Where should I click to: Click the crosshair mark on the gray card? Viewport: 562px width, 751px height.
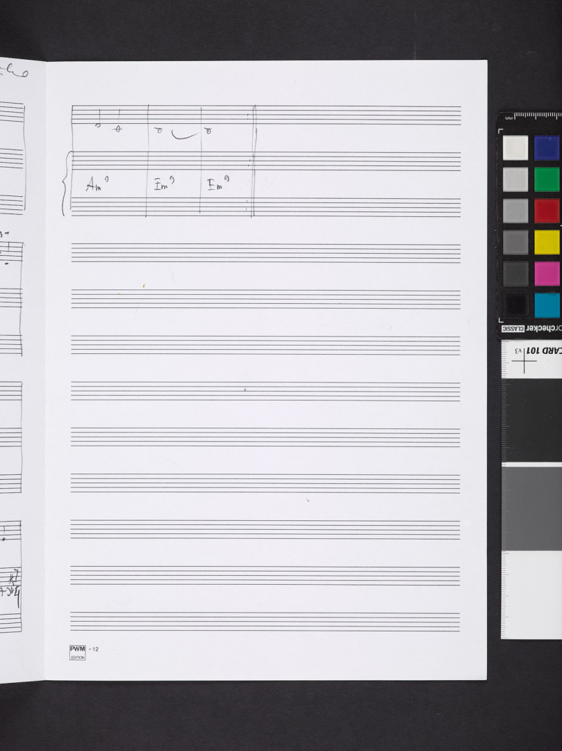(524, 361)
